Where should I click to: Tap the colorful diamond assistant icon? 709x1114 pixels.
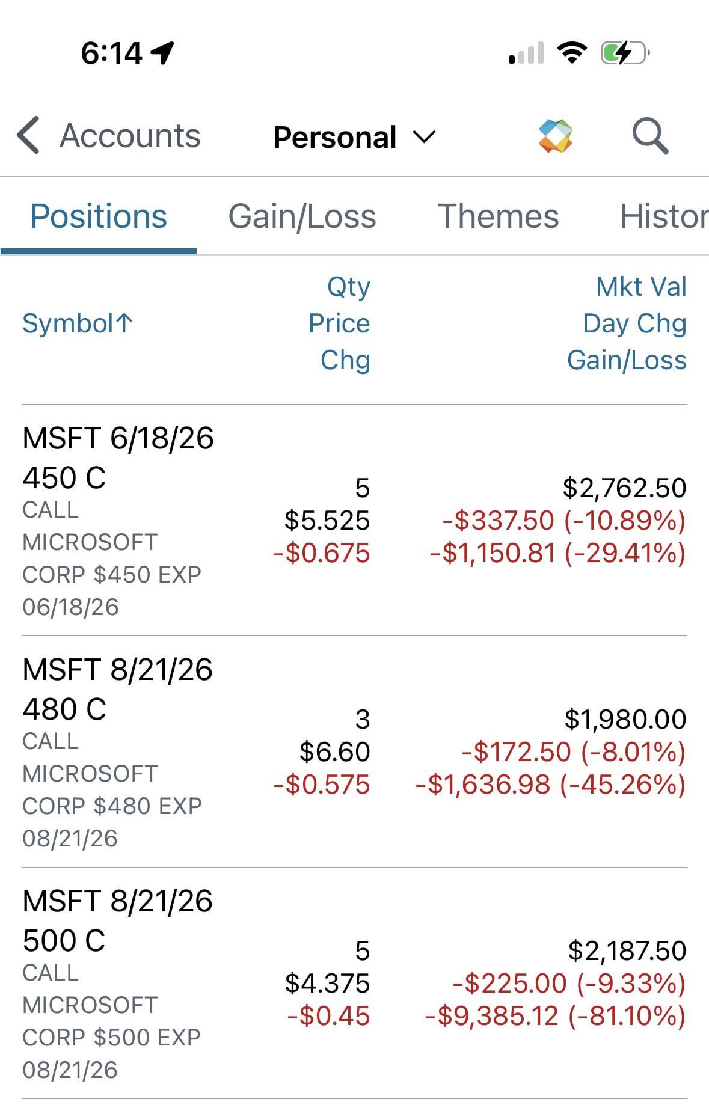pos(555,136)
